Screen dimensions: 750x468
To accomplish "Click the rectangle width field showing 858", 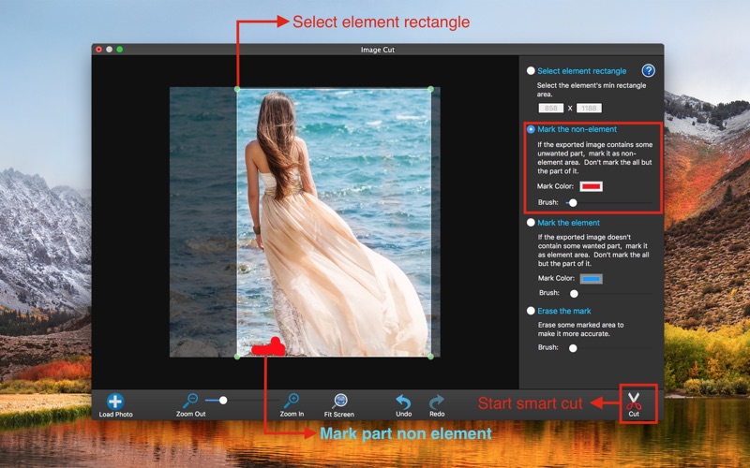I will tap(551, 109).
